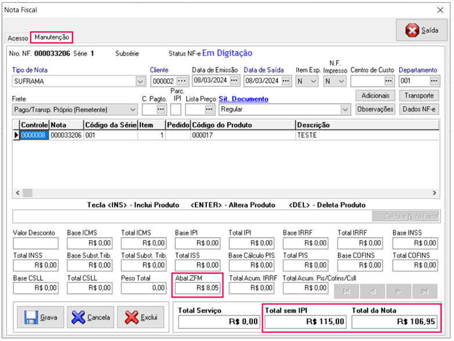The height and width of the screenshot is (341, 454).
Task: Open Cliente lookup ellipsis button
Action: 182,81
